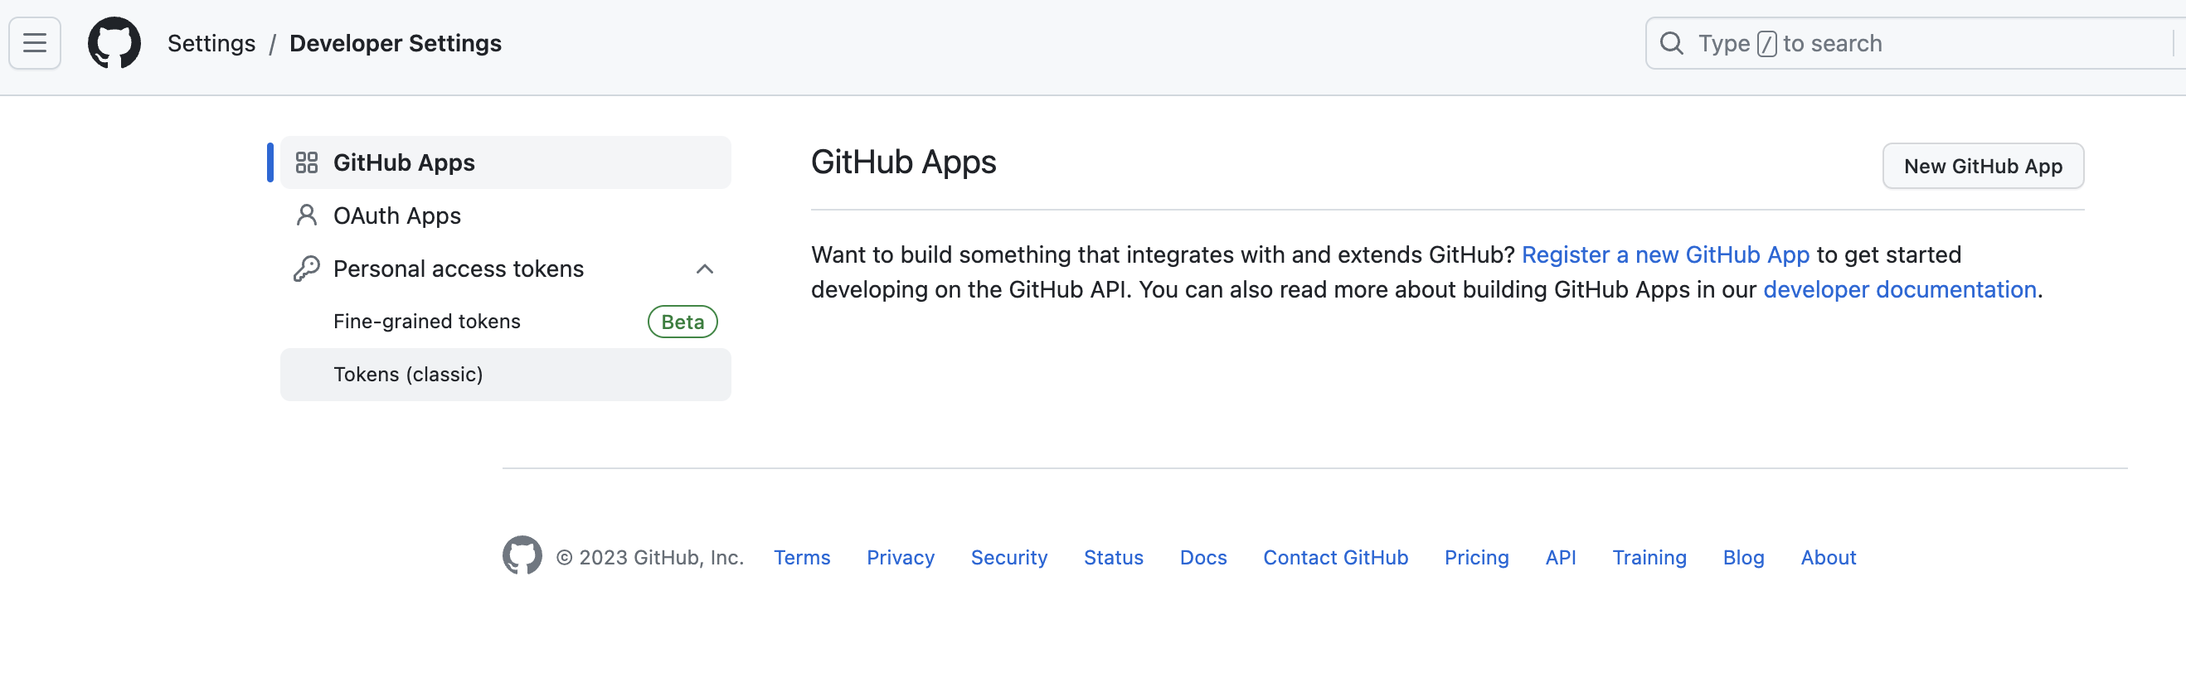Open the Docs footer link
The height and width of the screenshot is (678, 2186).
(x=1203, y=558)
